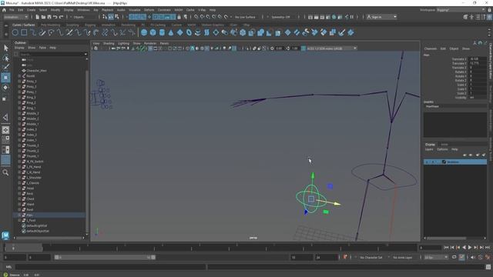The height and width of the screenshot is (277, 493).
Task: Toggle select by component type mode
Action: (x=116, y=17)
